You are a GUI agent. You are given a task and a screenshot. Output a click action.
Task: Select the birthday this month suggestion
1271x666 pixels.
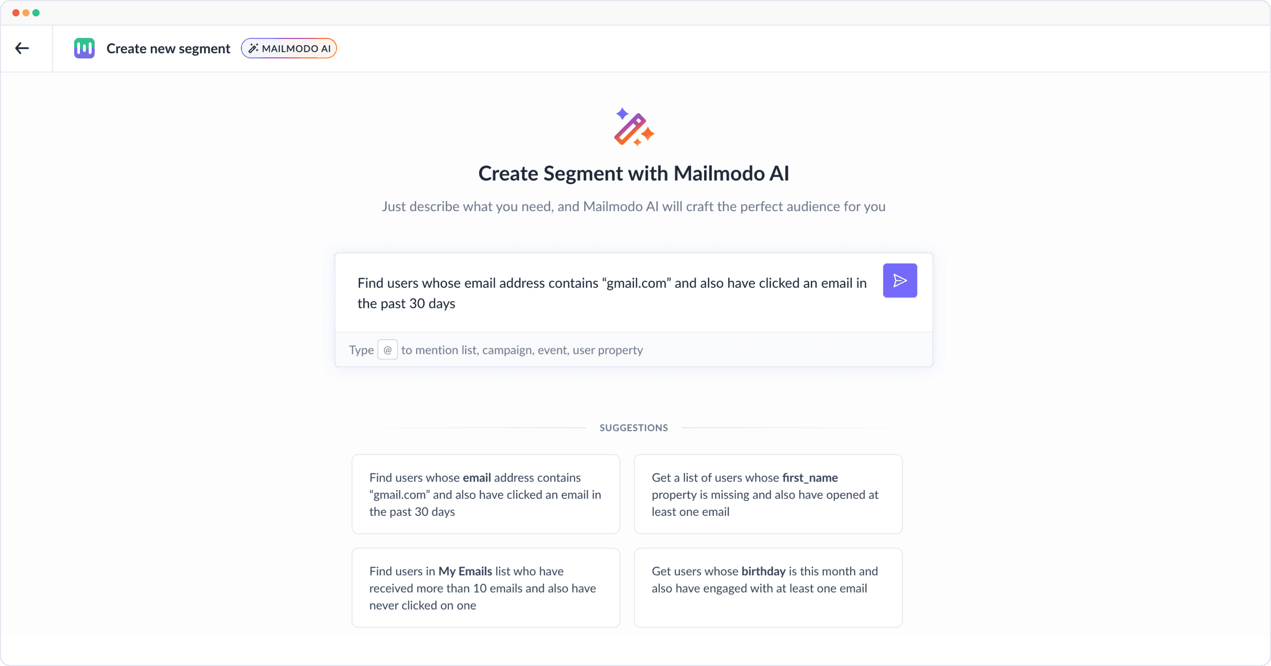(768, 588)
